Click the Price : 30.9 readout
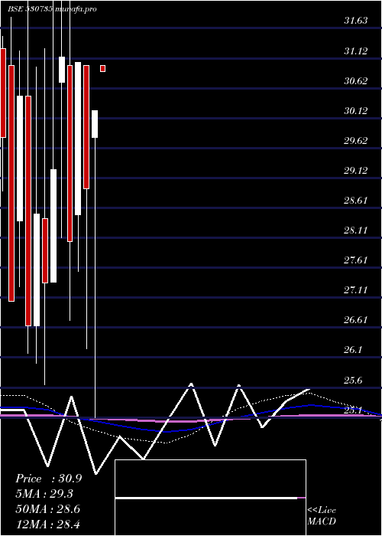Viewport: 382px width, 536px height. [x=48, y=479]
